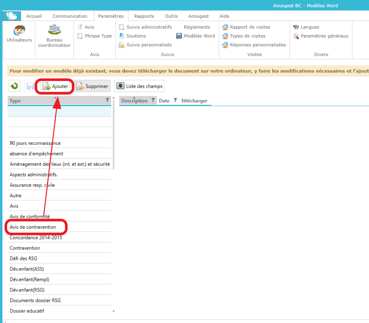Open the Phrase Type ribbon item

tap(95, 36)
